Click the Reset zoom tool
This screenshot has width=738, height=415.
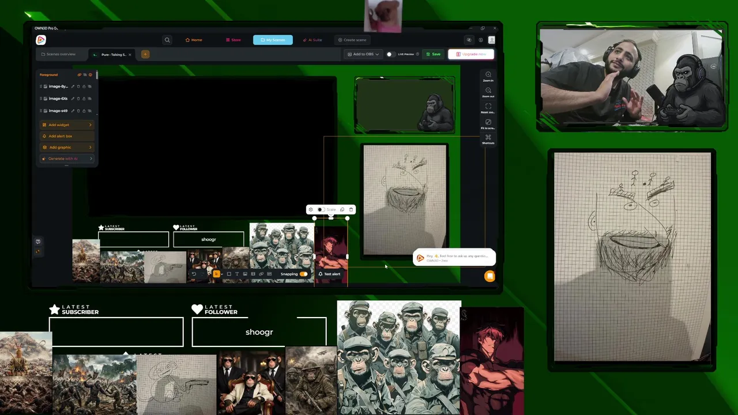tap(488, 108)
